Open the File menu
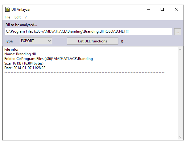This screenshot has width=189, height=146. [x=7, y=17]
